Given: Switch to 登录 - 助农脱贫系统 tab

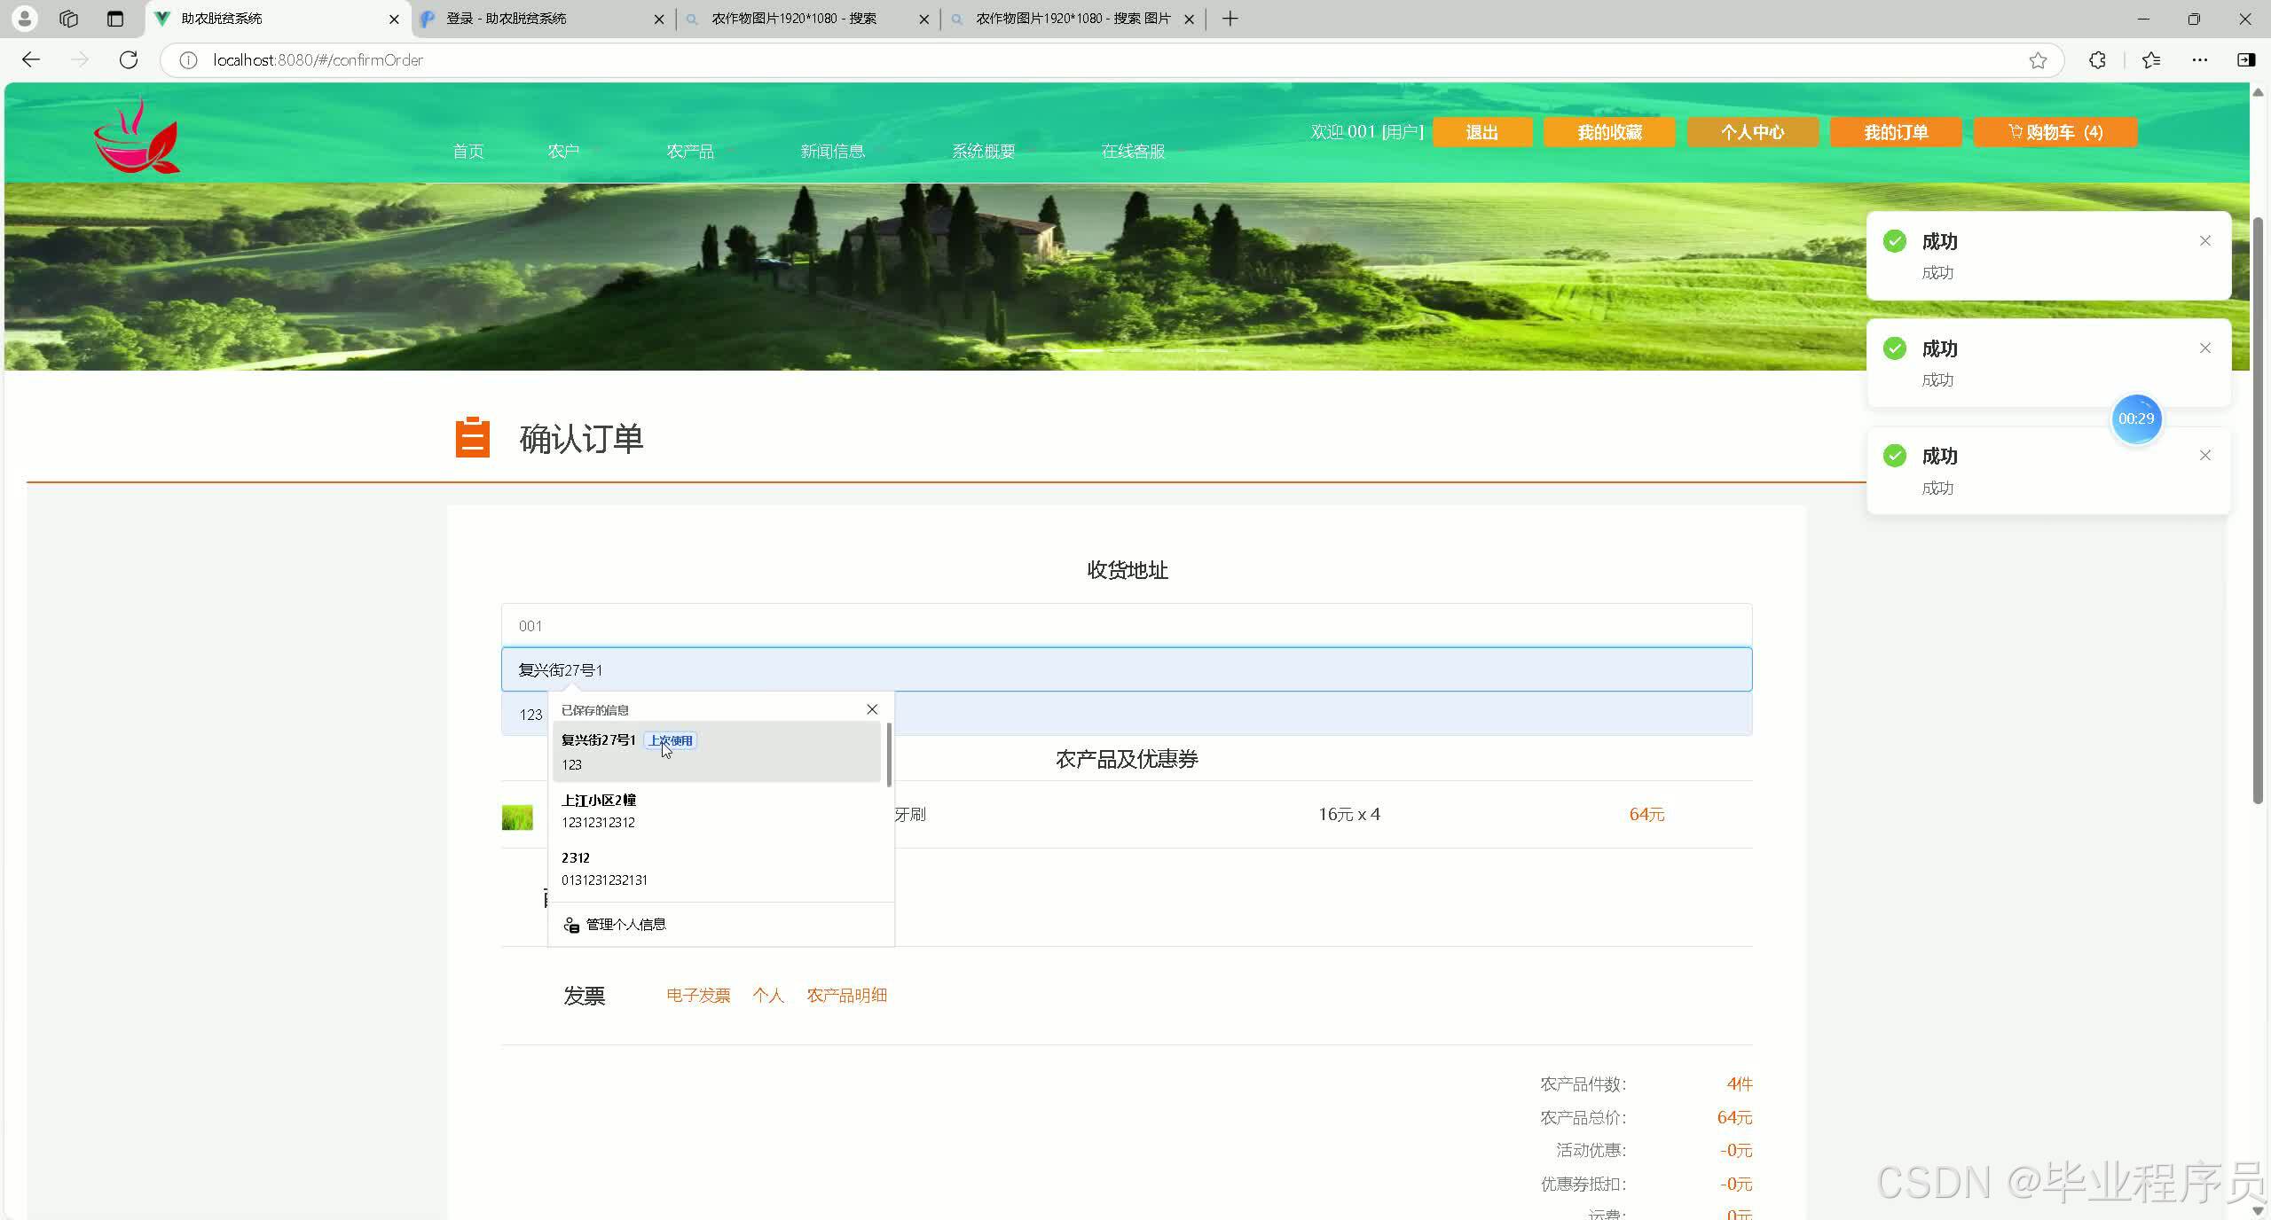Looking at the screenshot, I should (x=541, y=19).
